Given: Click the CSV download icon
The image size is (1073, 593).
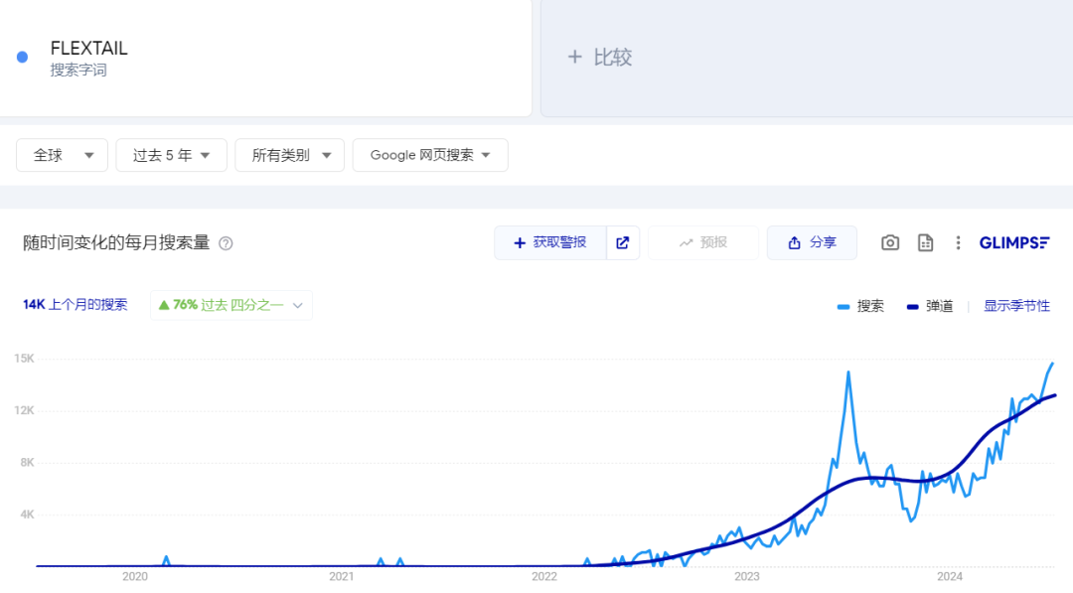Looking at the screenshot, I should (x=925, y=242).
